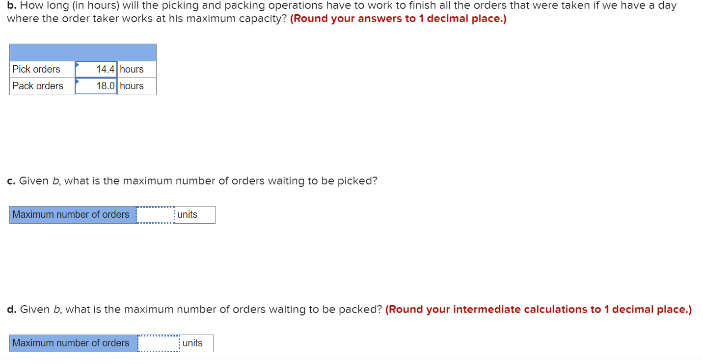Select the Pick orders row label
The width and height of the screenshot is (703, 364).
[36, 69]
